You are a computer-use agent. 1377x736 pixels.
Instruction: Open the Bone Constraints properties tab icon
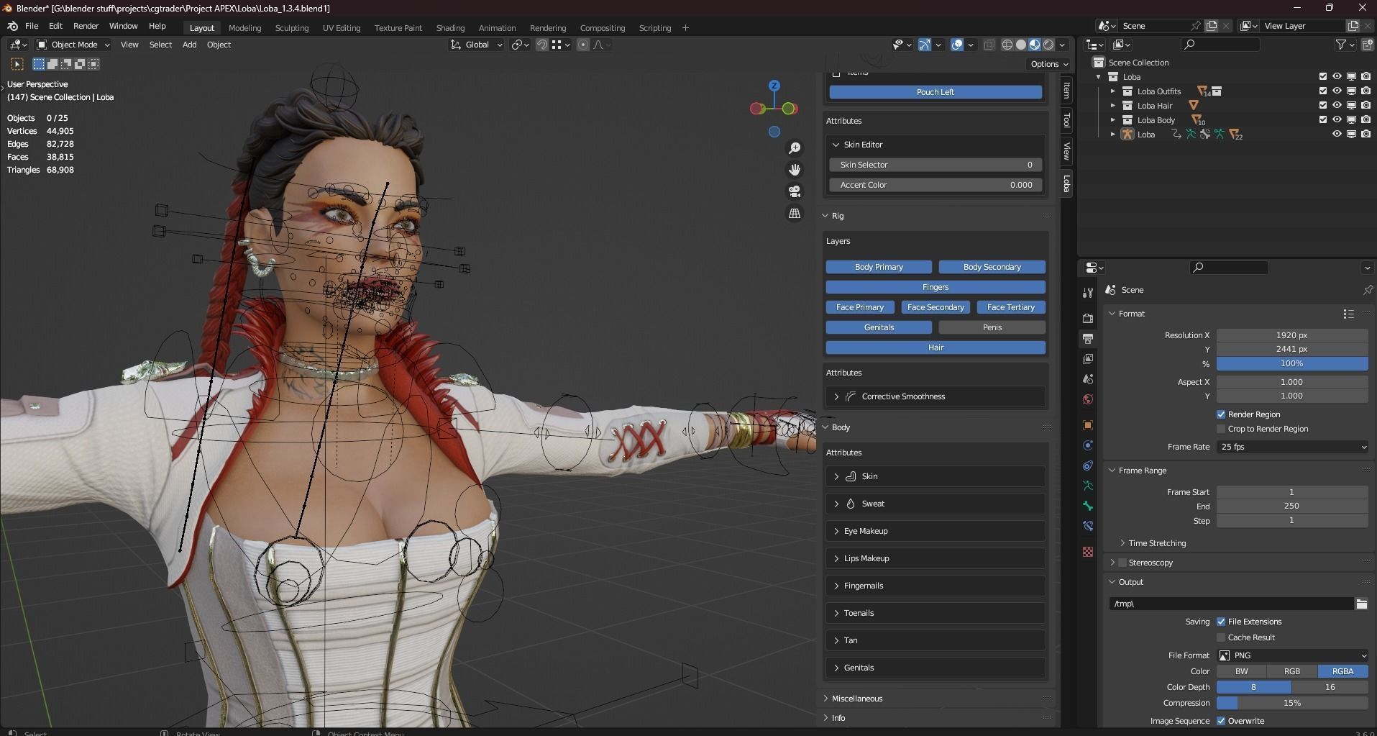1088,526
